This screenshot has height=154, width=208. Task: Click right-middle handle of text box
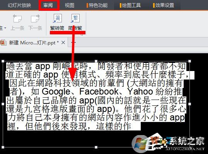189,104
